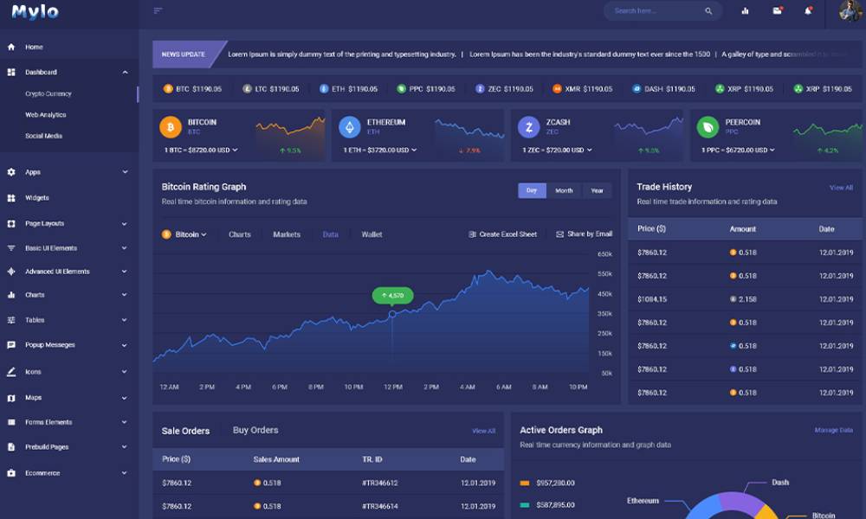Select the Day range toggle
The width and height of the screenshot is (866, 519).
(532, 190)
